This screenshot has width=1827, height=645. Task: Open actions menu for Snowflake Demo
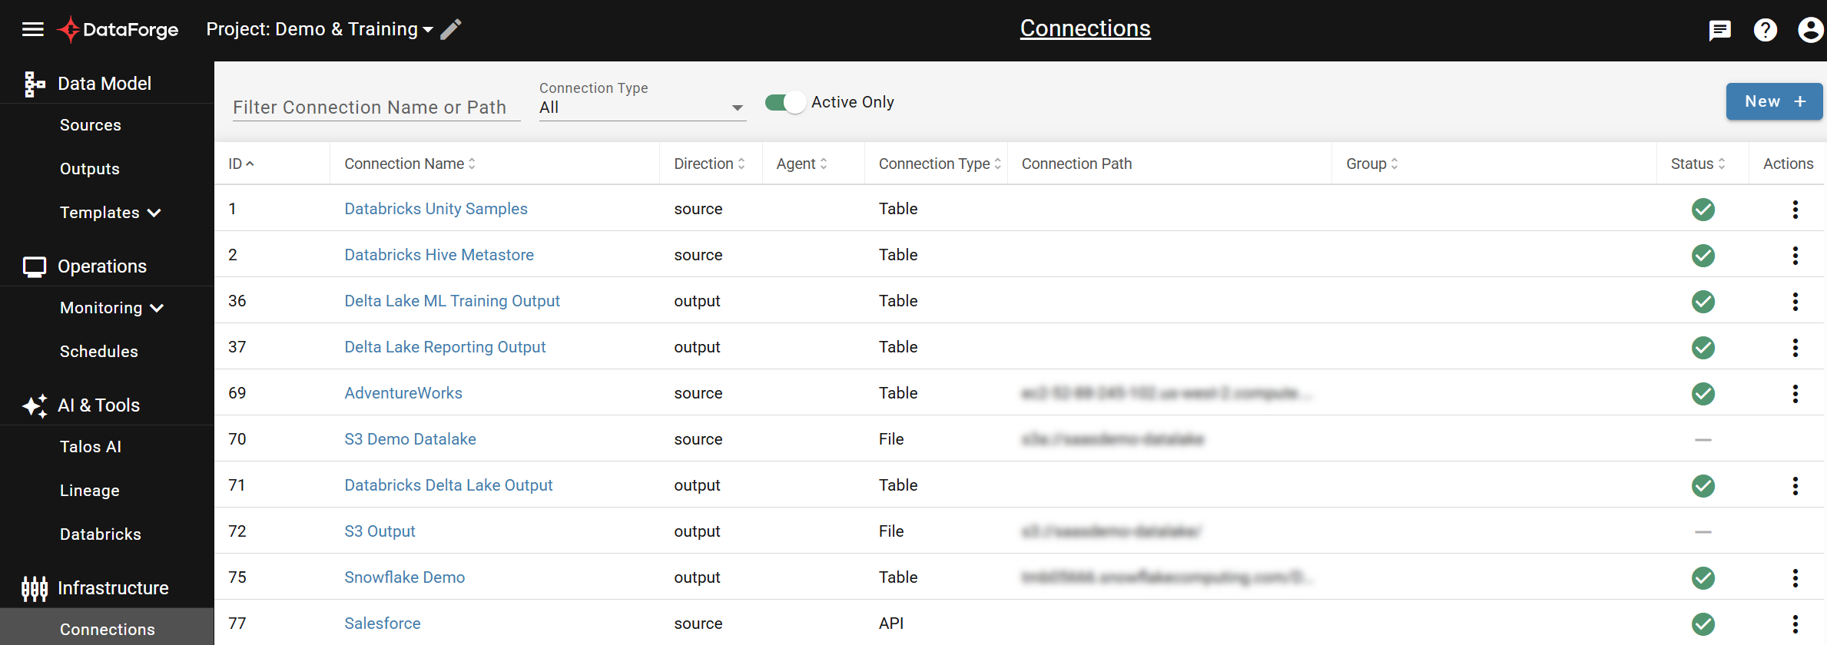pos(1795,577)
